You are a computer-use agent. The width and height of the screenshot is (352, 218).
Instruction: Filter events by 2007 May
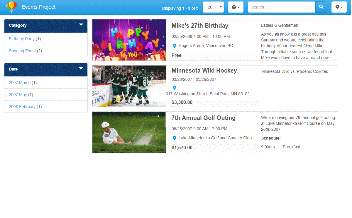18,95
